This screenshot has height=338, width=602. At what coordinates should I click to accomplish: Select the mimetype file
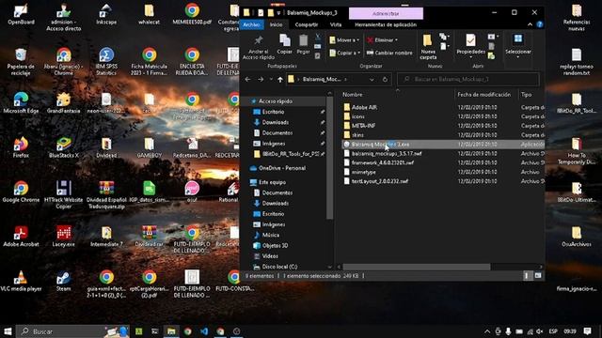[x=363, y=172]
